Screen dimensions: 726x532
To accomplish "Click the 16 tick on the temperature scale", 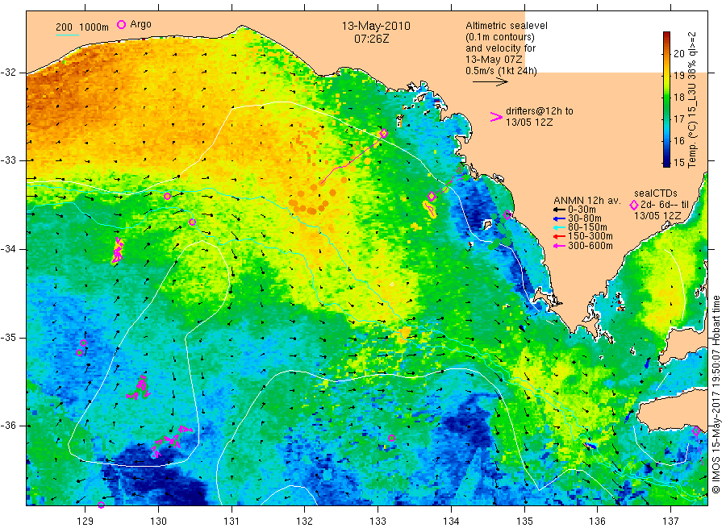I will coord(678,140).
